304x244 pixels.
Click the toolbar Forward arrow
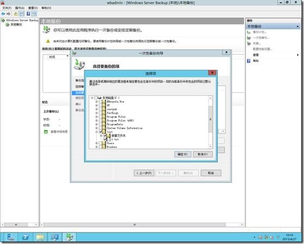[x=8, y=14]
